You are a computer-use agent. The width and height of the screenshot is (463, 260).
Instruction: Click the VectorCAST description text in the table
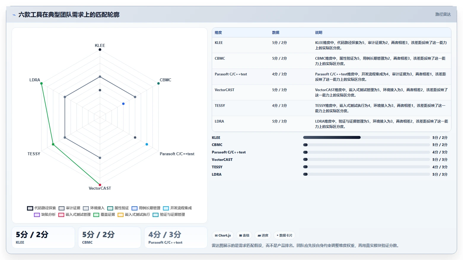pyautogui.click(x=381, y=93)
